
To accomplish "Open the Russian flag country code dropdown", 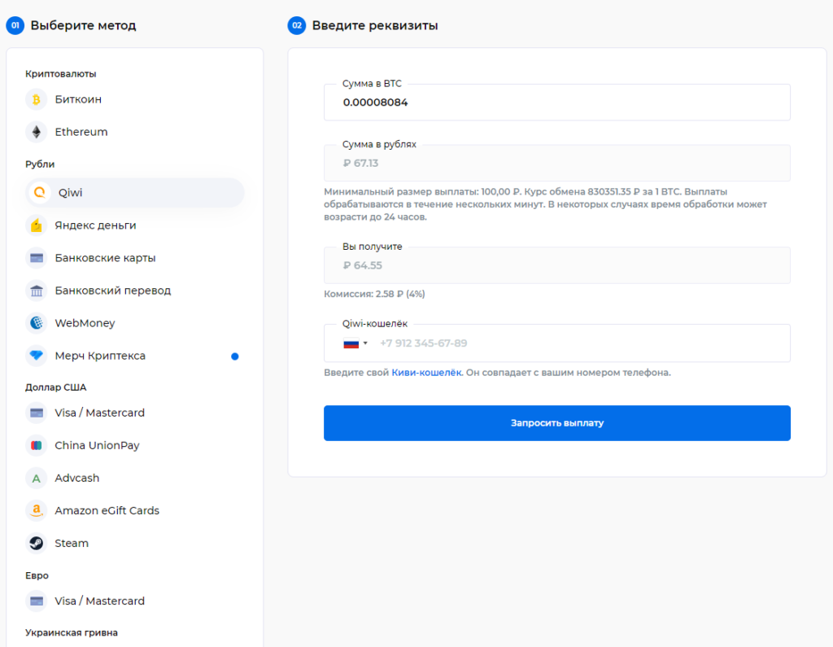I will pos(355,343).
